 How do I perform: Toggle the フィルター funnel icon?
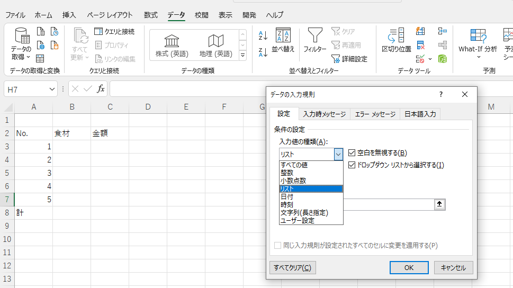click(x=315, y=40)
